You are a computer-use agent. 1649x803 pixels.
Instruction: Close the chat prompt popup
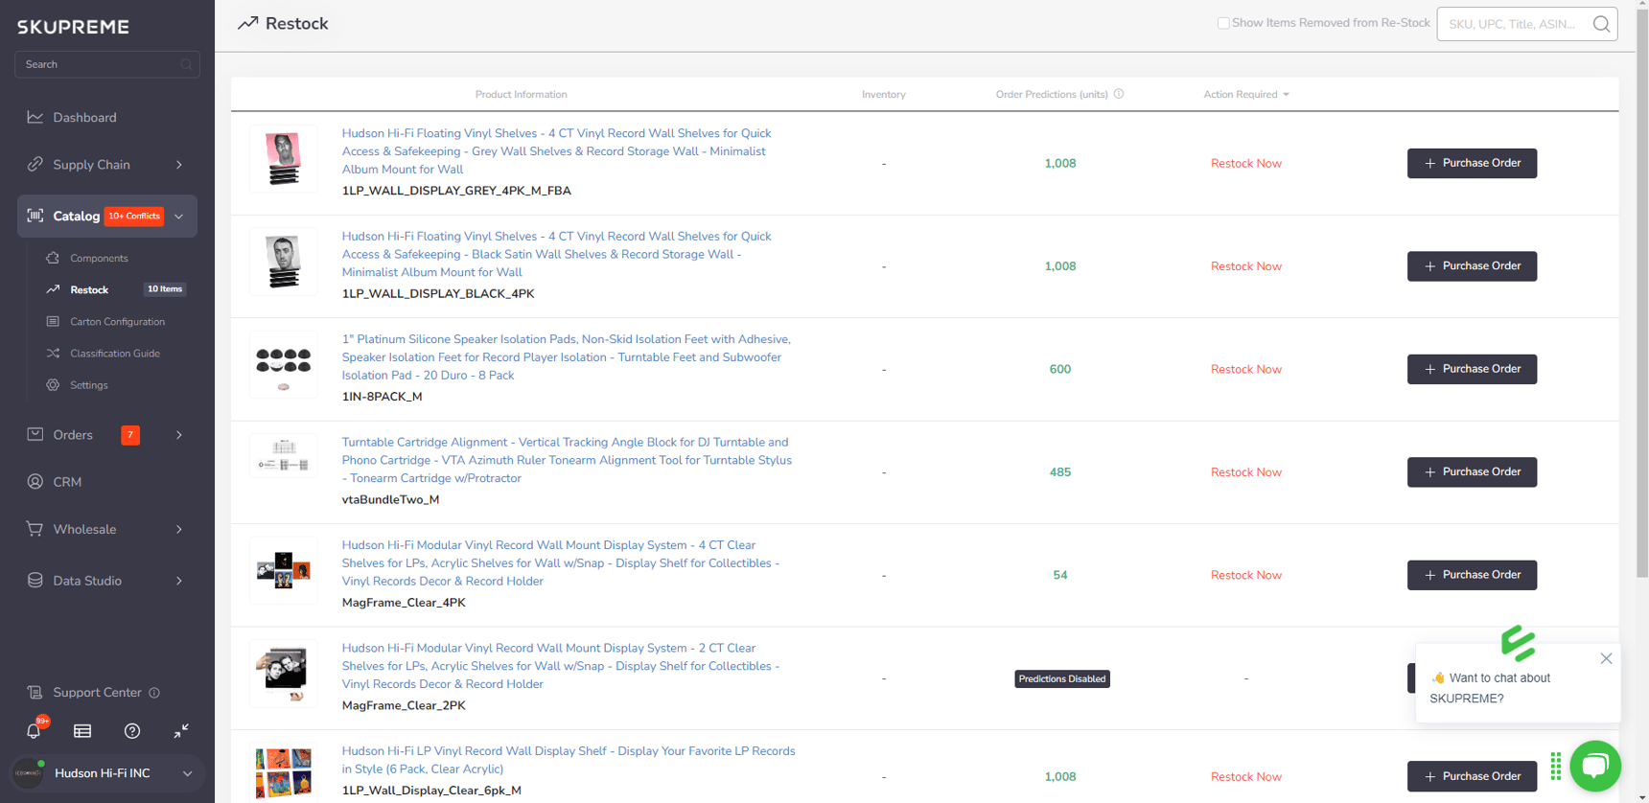pyautogui.click(x=1606, y=658)
